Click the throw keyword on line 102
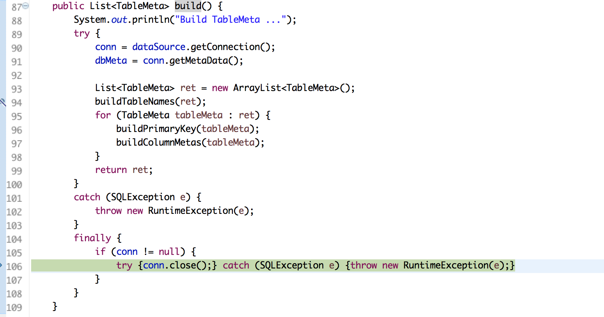This screenshot has width=604, height=317. [108, 211]
